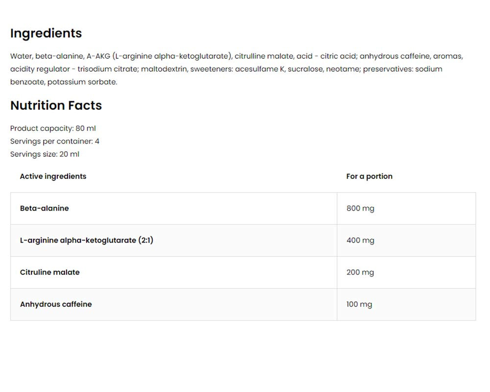
Task: Select the Anhydrous caffeine table row label
Action: coord(56,304)
